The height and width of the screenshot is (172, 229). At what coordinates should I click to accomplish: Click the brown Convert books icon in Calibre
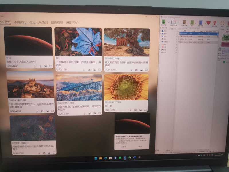point(184,22)
